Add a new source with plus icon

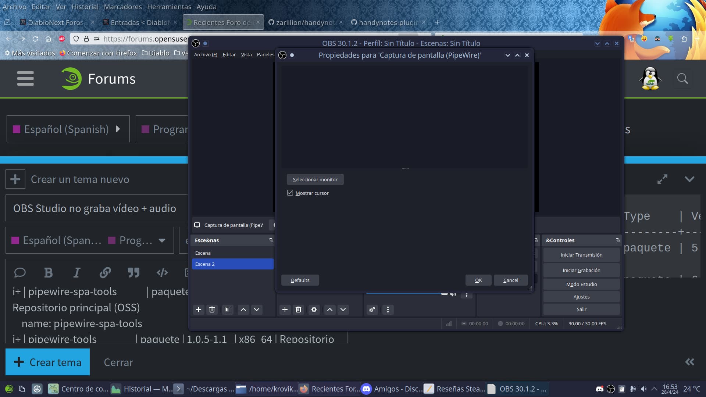point(285,310)
